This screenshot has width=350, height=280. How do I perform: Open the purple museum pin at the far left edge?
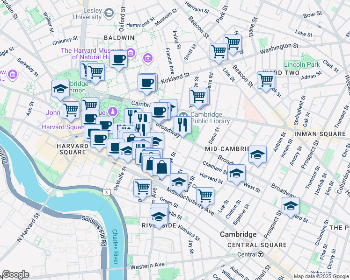click(13, 74)
